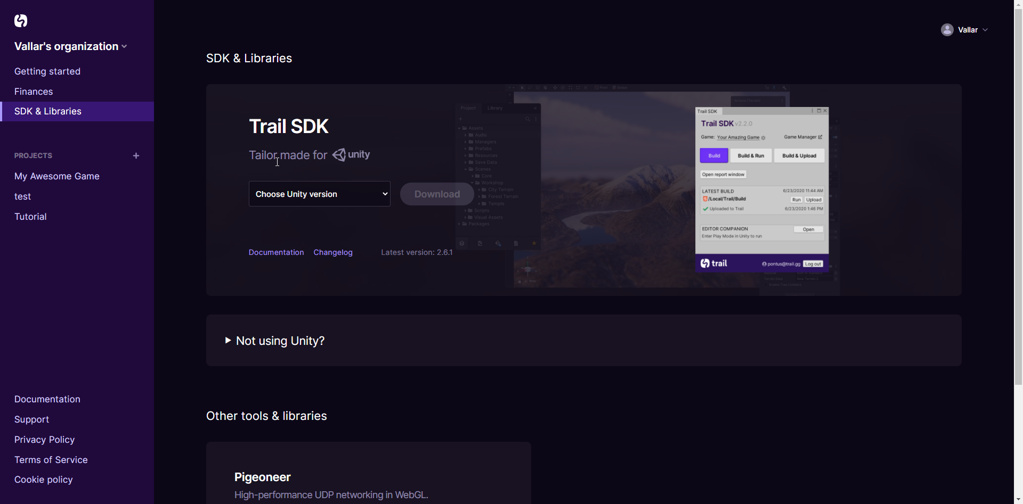Click the 'Latest version: 2.6.1' text
Image resolution: width=1023 pixels, height=504 pixels.
417,252
